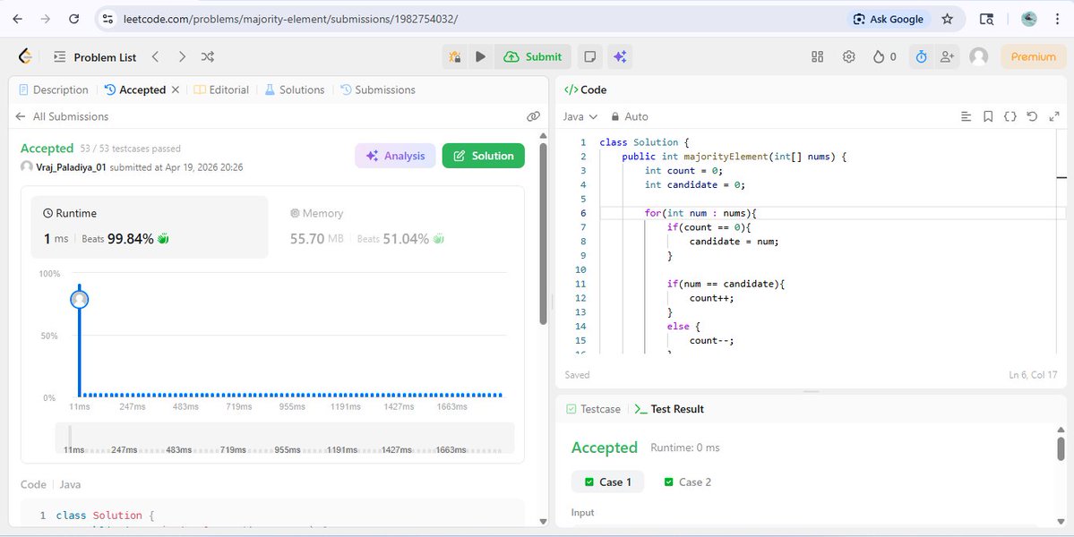Viewport: 1074px width, 537px height.
Task: Select the Accepted tab
Action: (135, 89)
